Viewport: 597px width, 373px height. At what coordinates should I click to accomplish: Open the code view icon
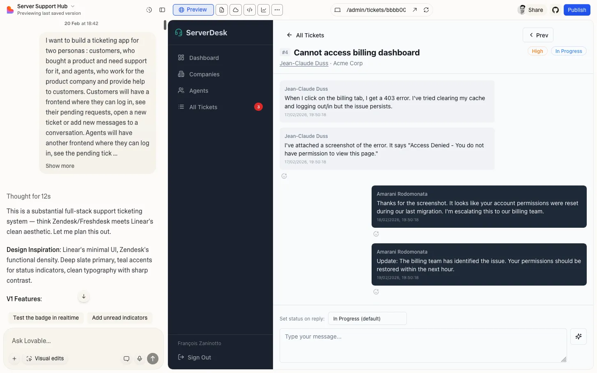point(249,10)
